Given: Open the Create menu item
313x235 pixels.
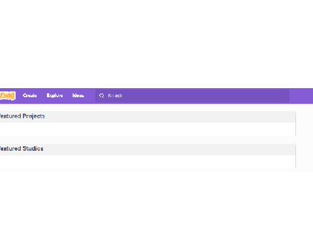Looking at the screenshot, I should 30,95.
